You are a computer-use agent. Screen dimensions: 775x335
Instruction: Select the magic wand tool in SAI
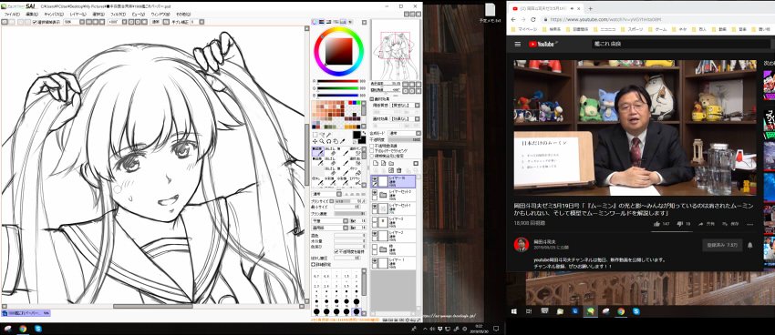[x=329, y=134]
